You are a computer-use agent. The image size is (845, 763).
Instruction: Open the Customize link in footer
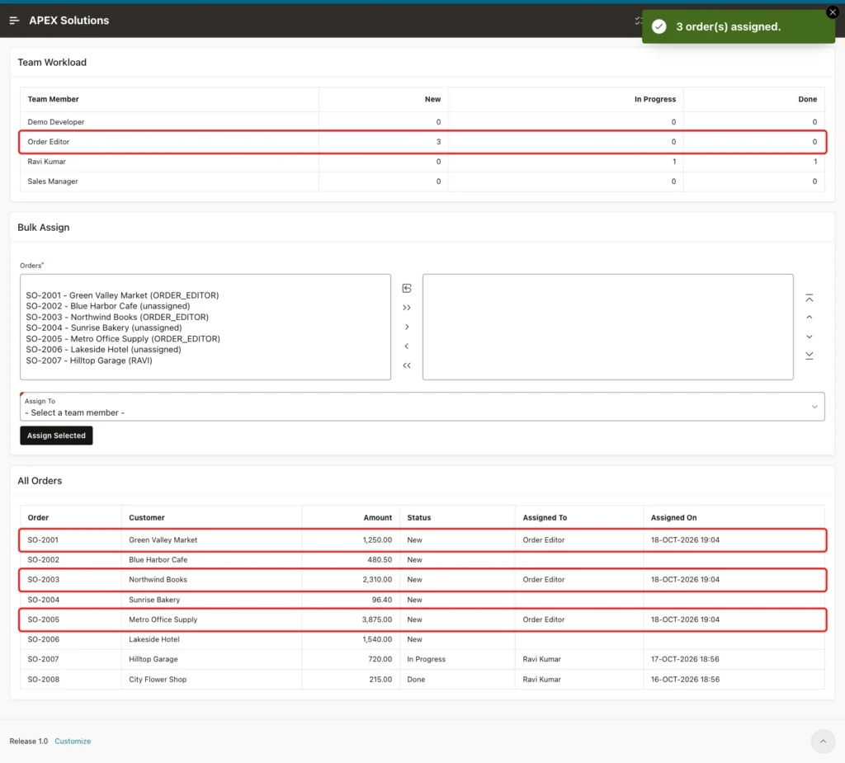[73, 742]
